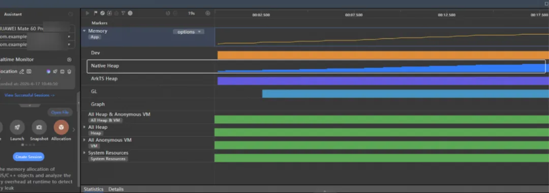The height and width of the screenshot is (193, 549).
Task: Click the Open File button
Action: pos(60,112)
